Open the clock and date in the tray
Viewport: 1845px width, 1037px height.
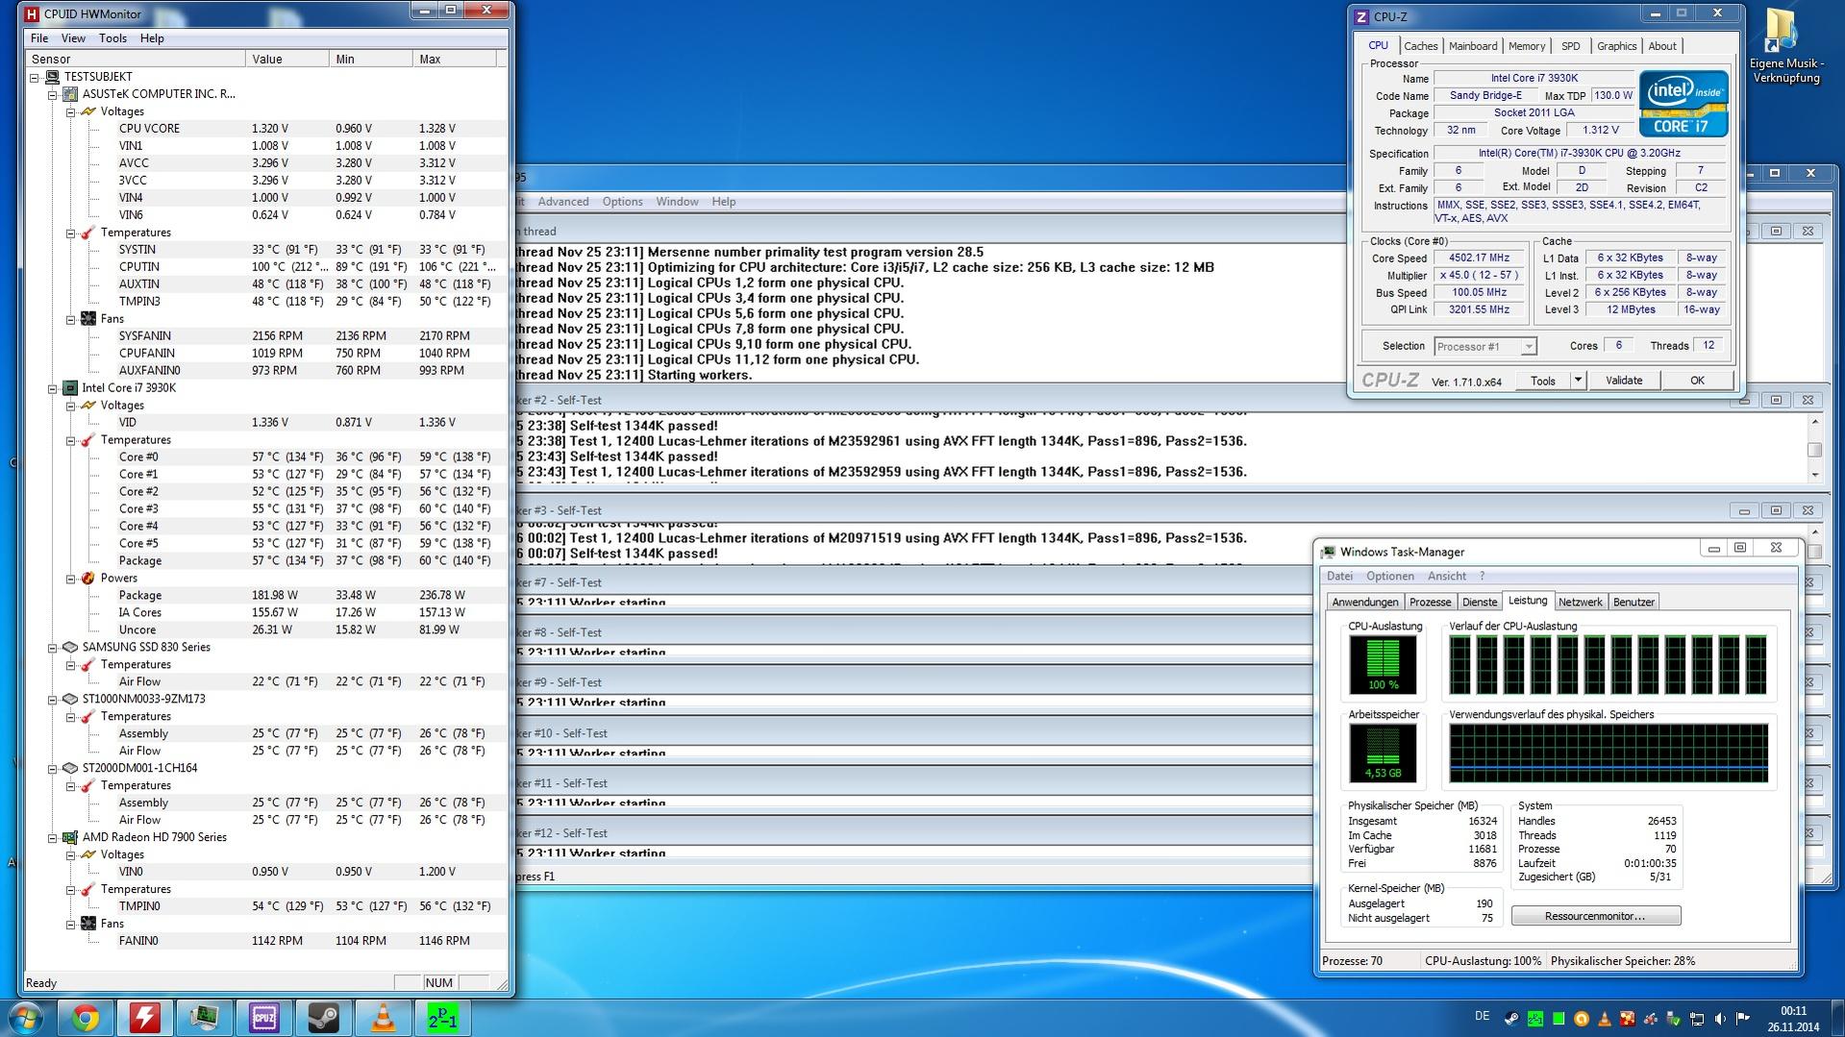pos(1793,1019)
